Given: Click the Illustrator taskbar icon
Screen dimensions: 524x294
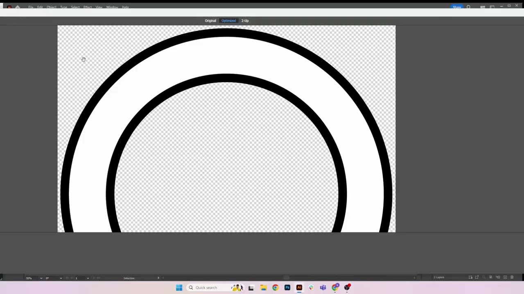Looking at the screenshot, I should [x=299, y=287].
